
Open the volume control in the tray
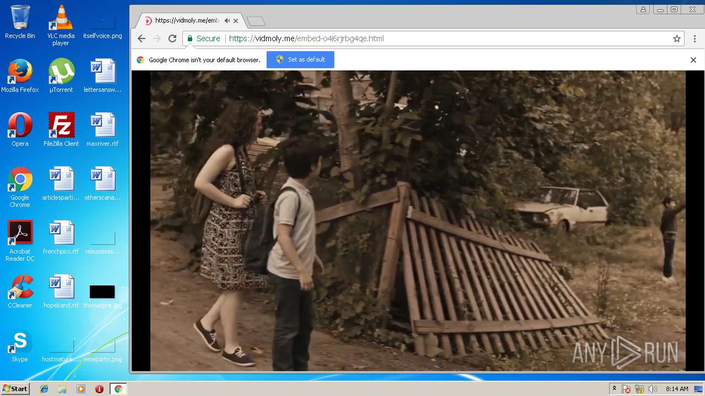[653, 389]
